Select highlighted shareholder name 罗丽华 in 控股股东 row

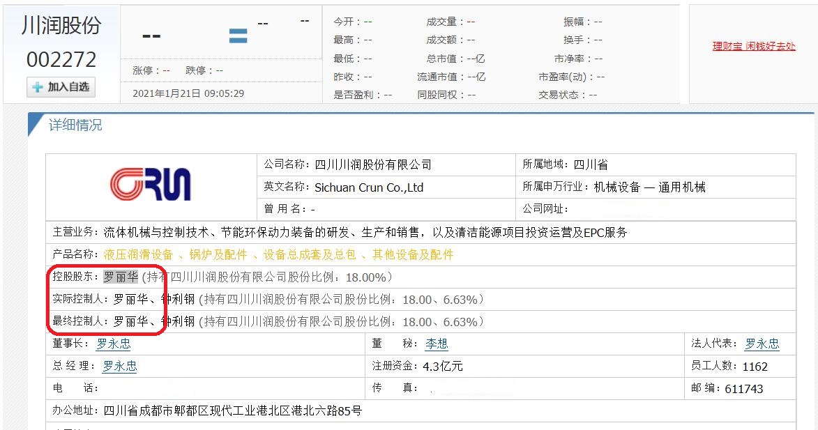pos(121,277)
